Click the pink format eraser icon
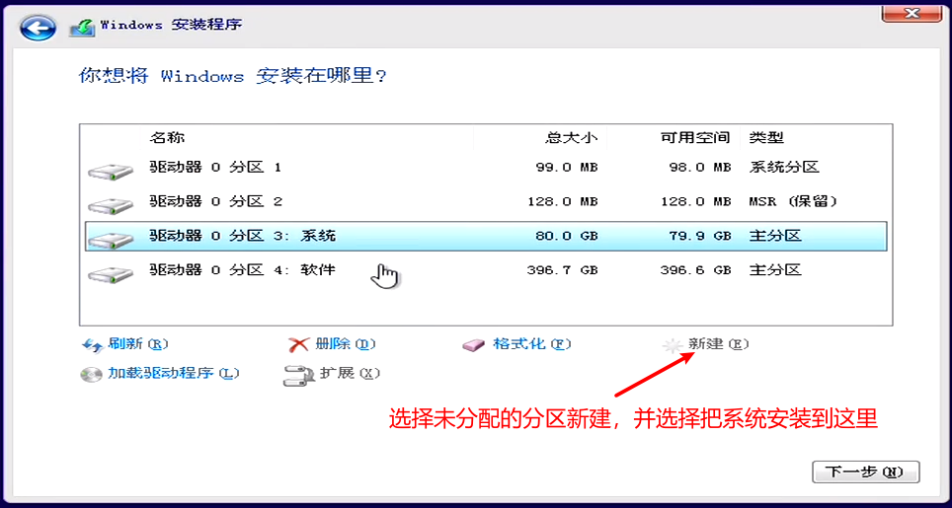Viewport: 952px width, 508px height. (x=474, y=345)
